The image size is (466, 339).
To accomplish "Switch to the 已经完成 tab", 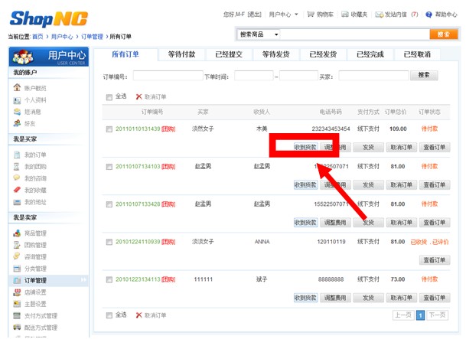I will 370,54.
